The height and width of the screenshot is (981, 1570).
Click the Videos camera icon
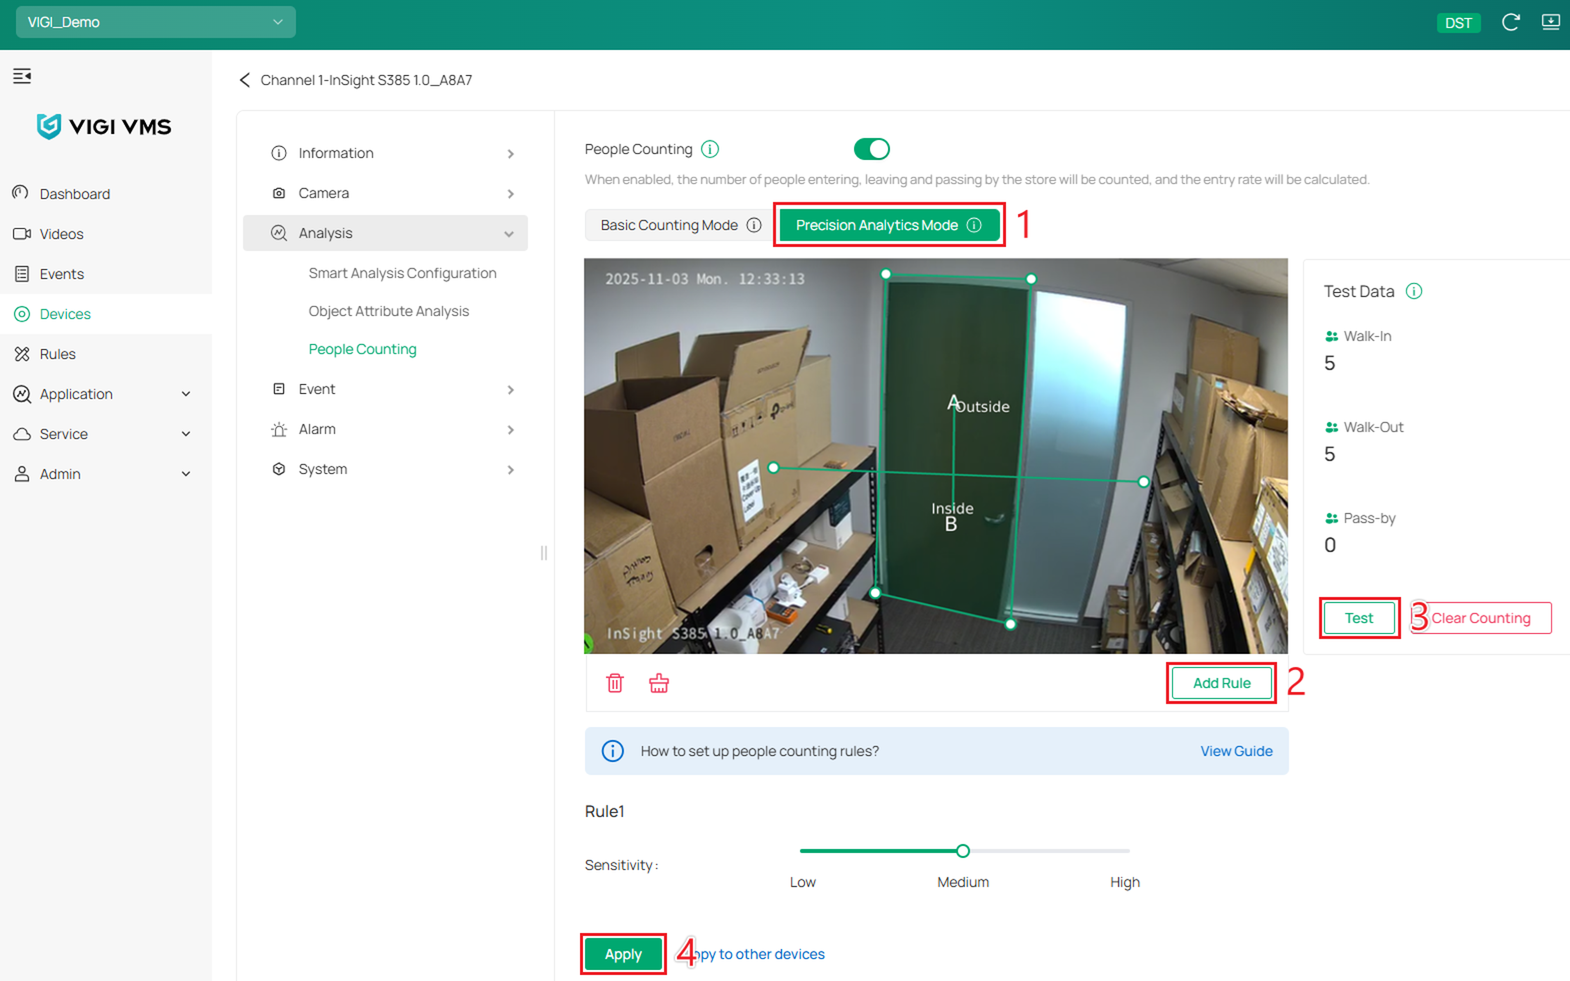tap(22, 234)
